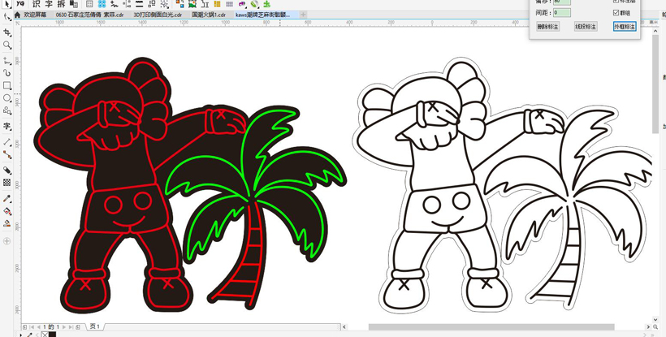The image size is (666, 337).
Task: Select the Artistic Media tool
Action: click(x=6, y=72)
